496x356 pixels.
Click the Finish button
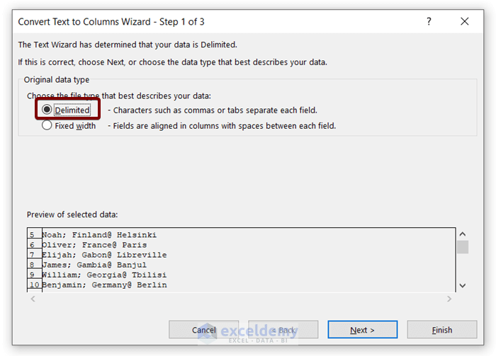pyautogui.click(x=442, y=330)
